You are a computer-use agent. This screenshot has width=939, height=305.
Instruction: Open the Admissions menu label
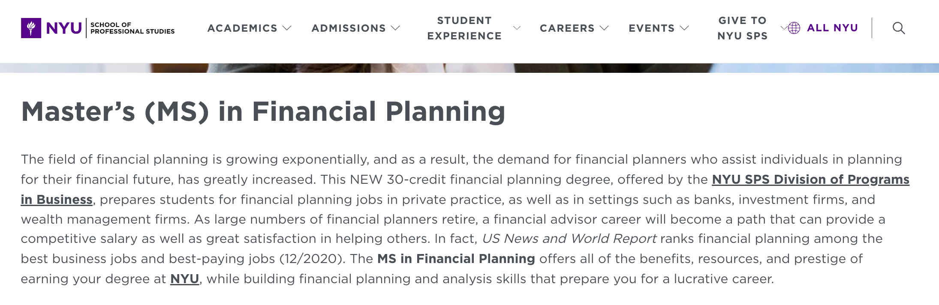click(349, 28)
